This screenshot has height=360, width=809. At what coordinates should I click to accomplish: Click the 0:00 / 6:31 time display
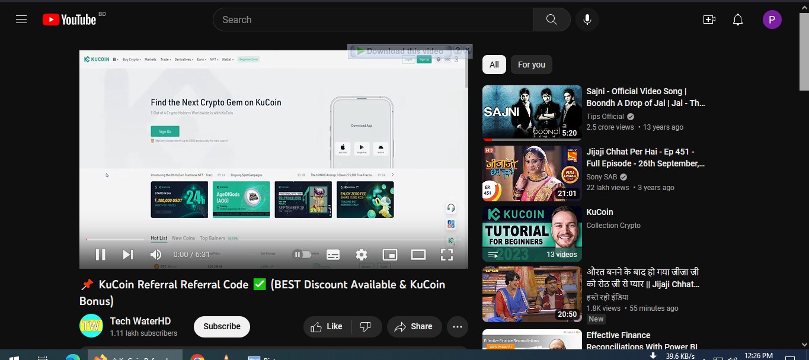tap(191, 255)
